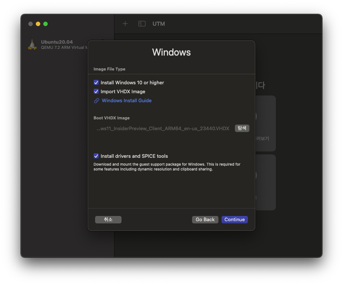This screenshot has width=343, height=285.
Task: Select Ubuntu20.04 virtual machine in sidebar
Action: point(58,44)
